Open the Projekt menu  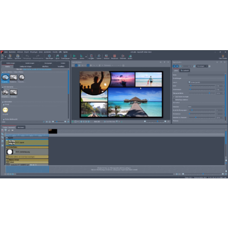pos(26,52)
